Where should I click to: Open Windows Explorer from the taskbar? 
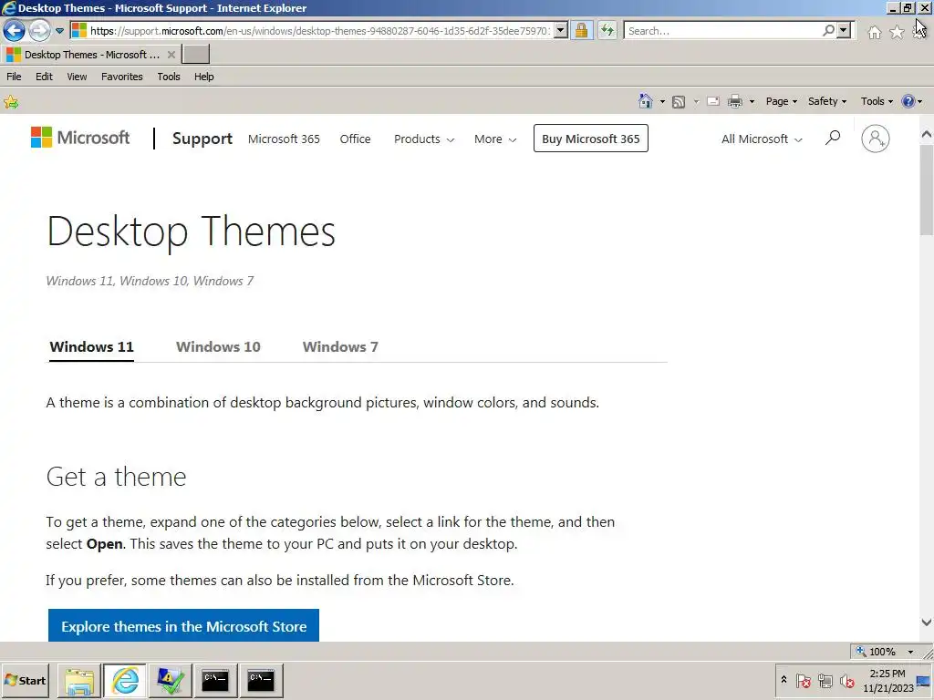[79, 680]
